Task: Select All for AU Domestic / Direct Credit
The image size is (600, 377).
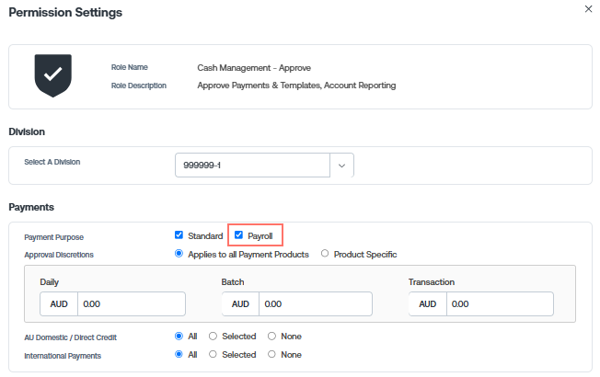Action: 179,337
